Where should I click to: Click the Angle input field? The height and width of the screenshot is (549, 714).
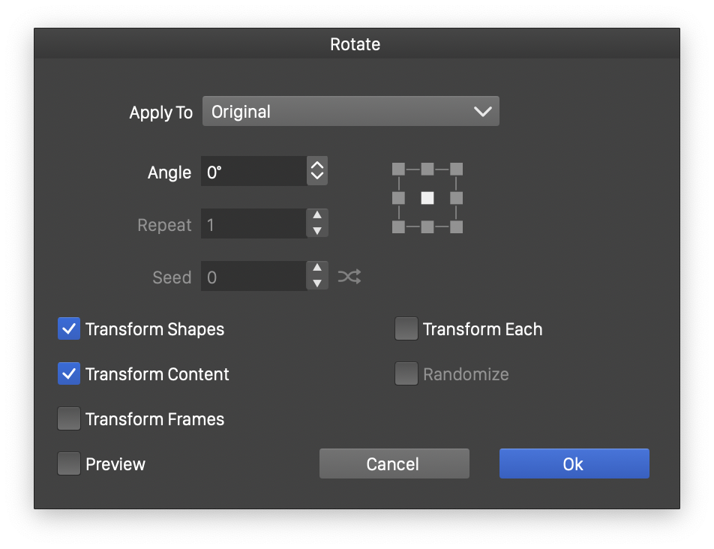coord(253,171)
